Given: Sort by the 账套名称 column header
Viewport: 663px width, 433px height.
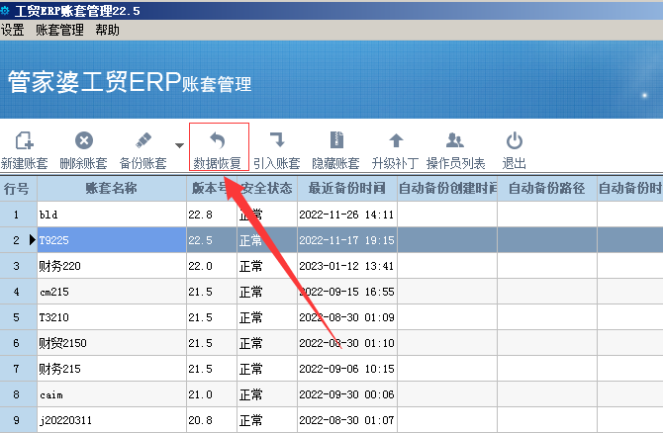Looking at the screenshot, I should [112, 189].
